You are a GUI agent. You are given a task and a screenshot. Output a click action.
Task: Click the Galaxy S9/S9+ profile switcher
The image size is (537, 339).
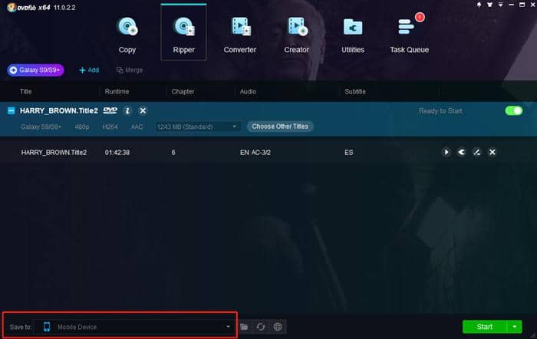[x=35, y=71]
